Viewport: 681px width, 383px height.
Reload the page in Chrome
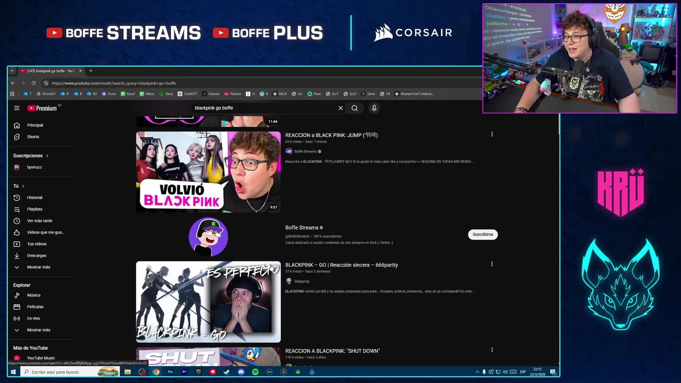click(34, 83)
